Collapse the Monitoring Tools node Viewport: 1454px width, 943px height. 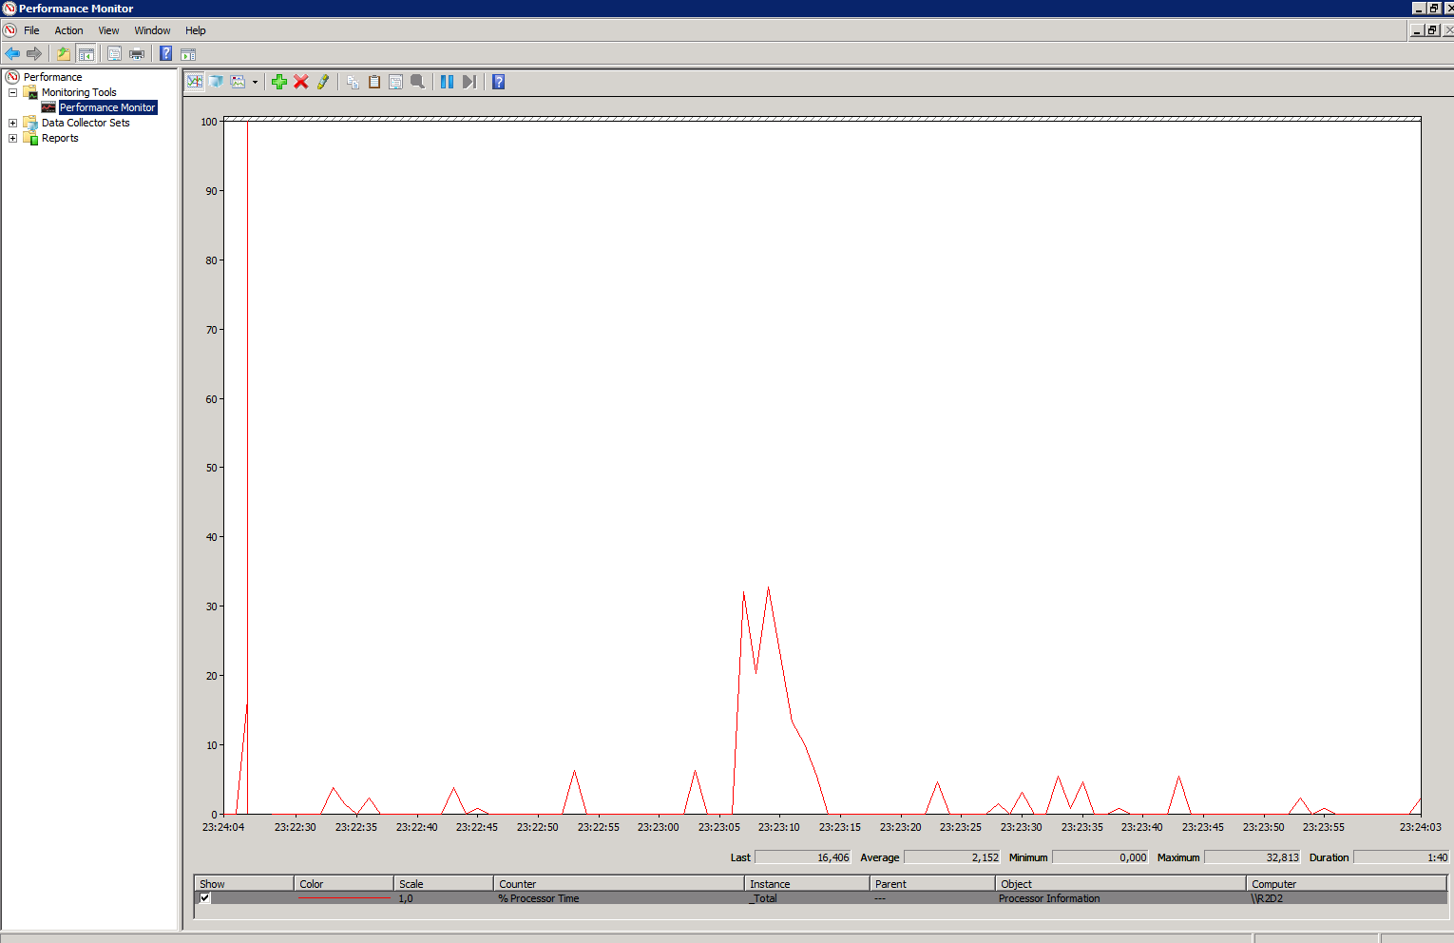pyautogui.click(x=13, y=92)
